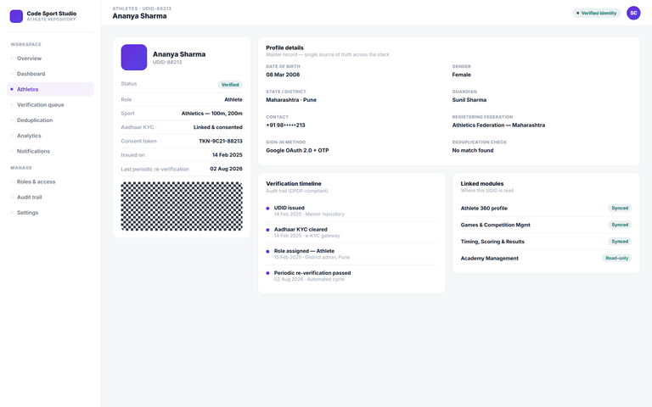Click the Verification timeline heading
Screen dimensions: 652x407
(294, 183)
